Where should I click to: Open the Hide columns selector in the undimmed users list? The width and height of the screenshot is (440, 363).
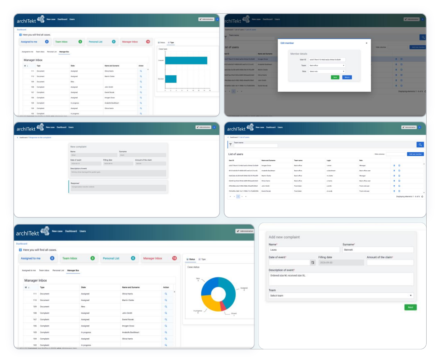(x=396, y=154)
